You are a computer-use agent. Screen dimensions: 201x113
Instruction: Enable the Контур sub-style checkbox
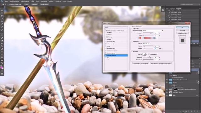point(107,35)
